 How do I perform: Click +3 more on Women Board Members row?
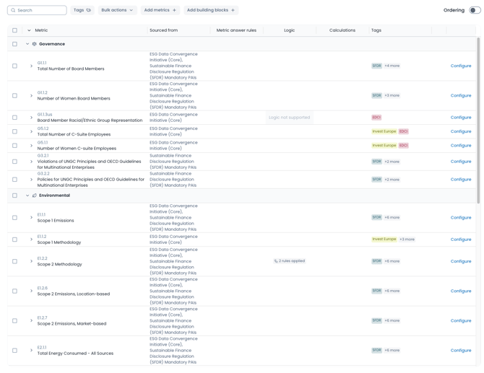point(392,95)
